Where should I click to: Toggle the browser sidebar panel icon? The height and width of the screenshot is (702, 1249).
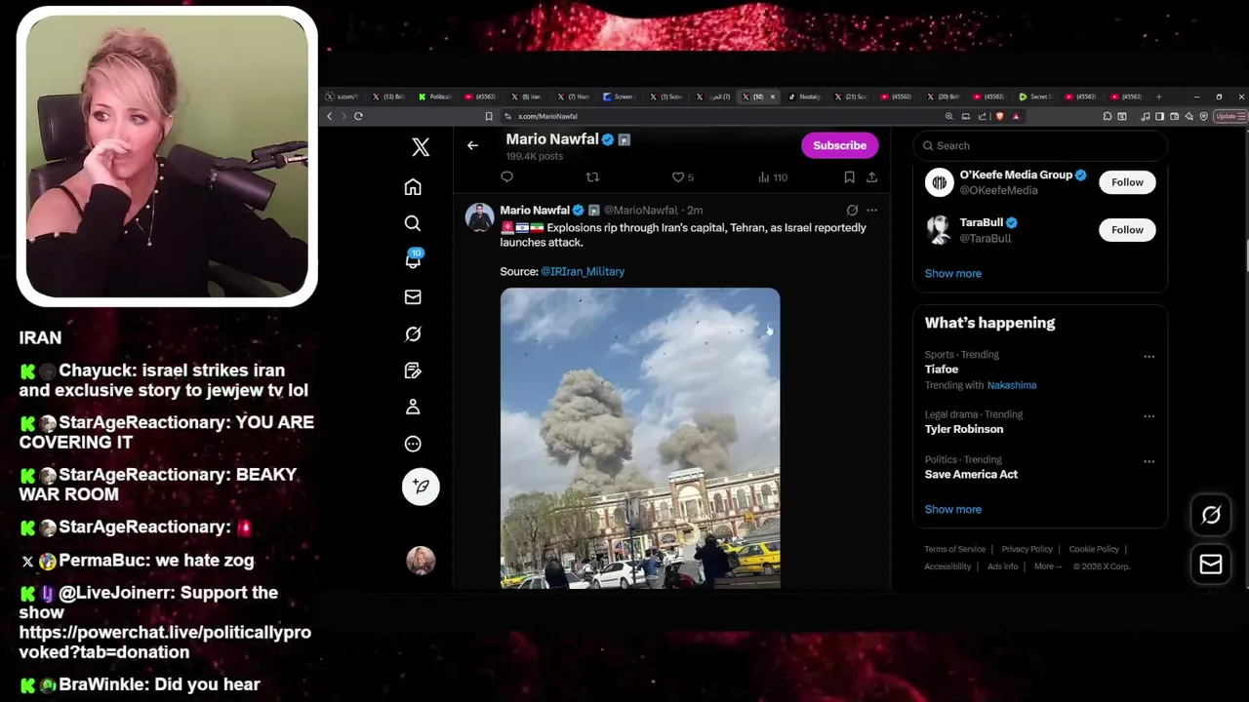[x=1160, y=116]
